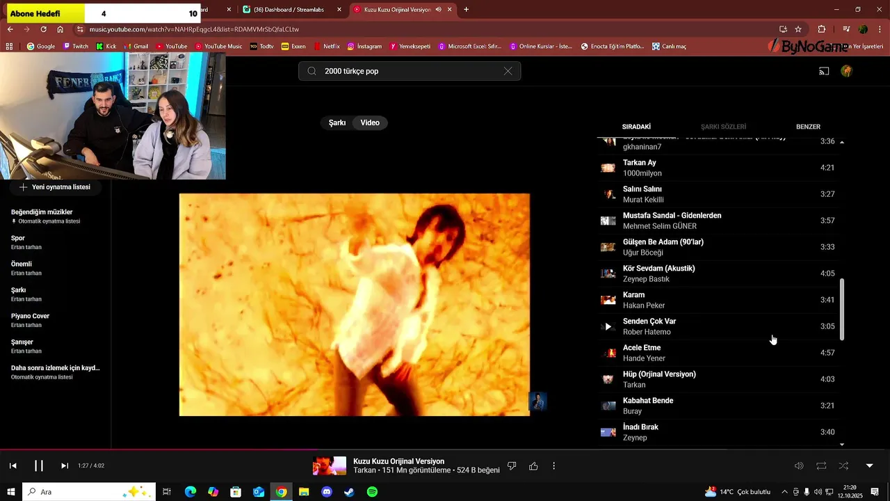The image size is (890, 501).
Task: Switch to Video mode
Action: [x=370, y=122]
